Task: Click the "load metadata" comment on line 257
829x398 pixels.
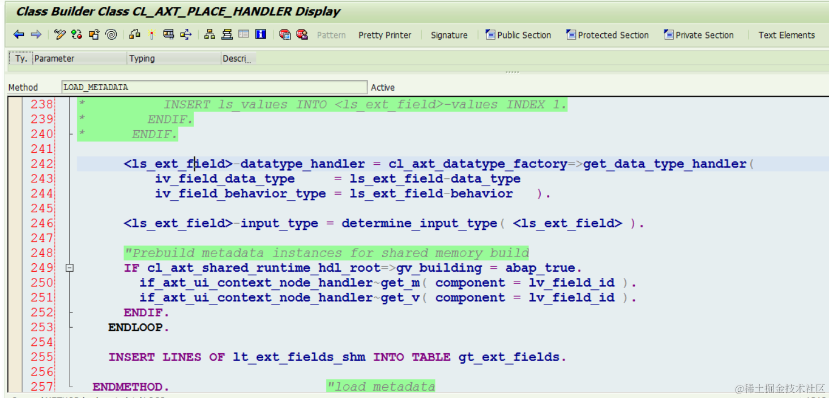Action: point(381,387)
